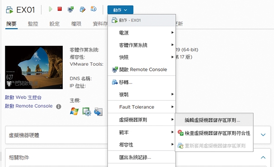
Task: Open the 複製 submenu
Action: click(142, 94)
